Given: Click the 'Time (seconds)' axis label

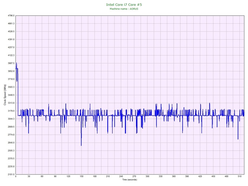Looking at the screenshot, I should click(130, 180).
